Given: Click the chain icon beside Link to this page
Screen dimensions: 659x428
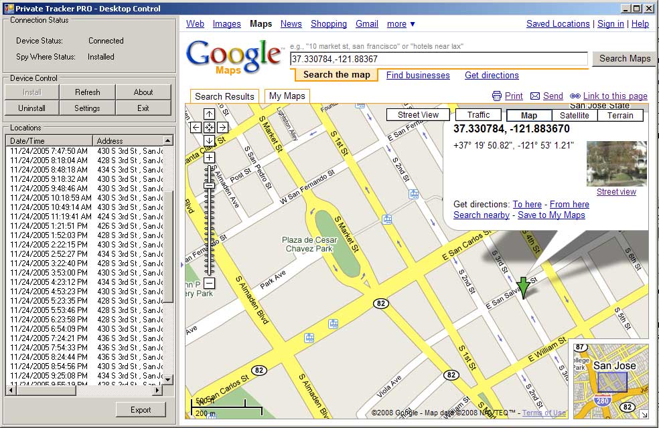Looking at the screenshot, I should pyautogui.click(x=575, y=96).
